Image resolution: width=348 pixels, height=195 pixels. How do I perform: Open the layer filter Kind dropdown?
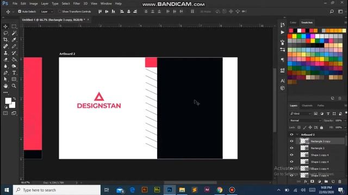pos(301,114)
